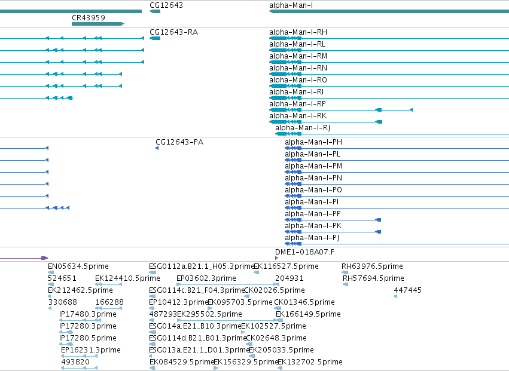The height and width of the screenshot is (371, 509).
Task: Click the alpha-Man-I-PO protein label
Action: 313,190
